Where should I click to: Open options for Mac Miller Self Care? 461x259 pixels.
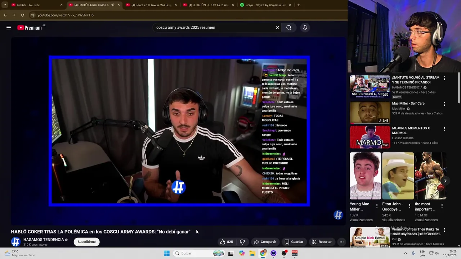pyautogui.click(x=444, y=104)
